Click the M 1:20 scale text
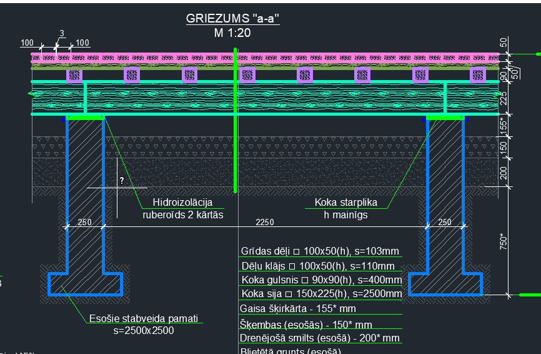This screenshot has height=354, width=541. 232,34
